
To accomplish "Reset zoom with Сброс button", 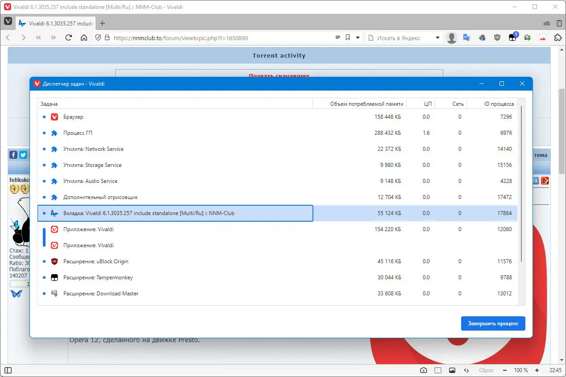I will tap(486, 370).
